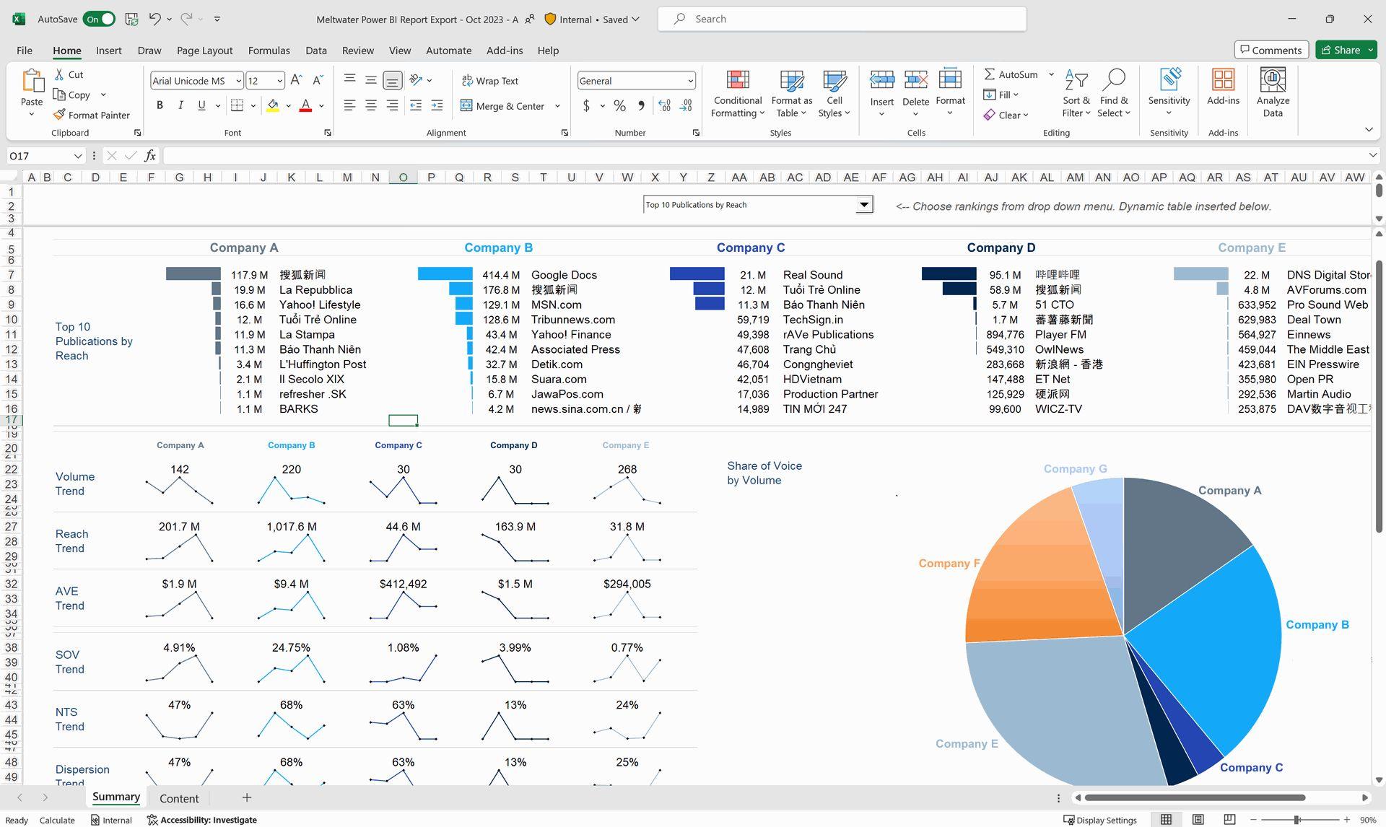Open the Top 10 Publications rankings dropdown arrow

point(864,205)
